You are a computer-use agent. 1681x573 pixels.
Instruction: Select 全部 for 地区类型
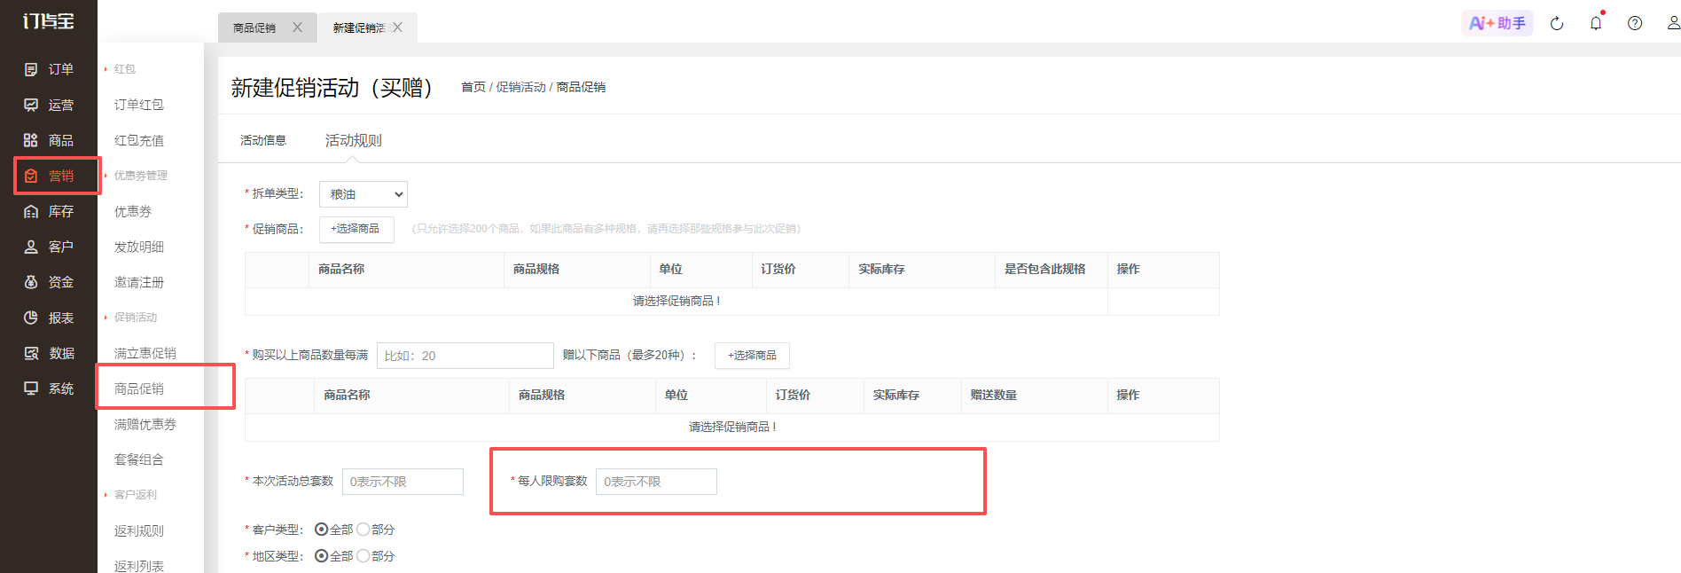point(322,556)
